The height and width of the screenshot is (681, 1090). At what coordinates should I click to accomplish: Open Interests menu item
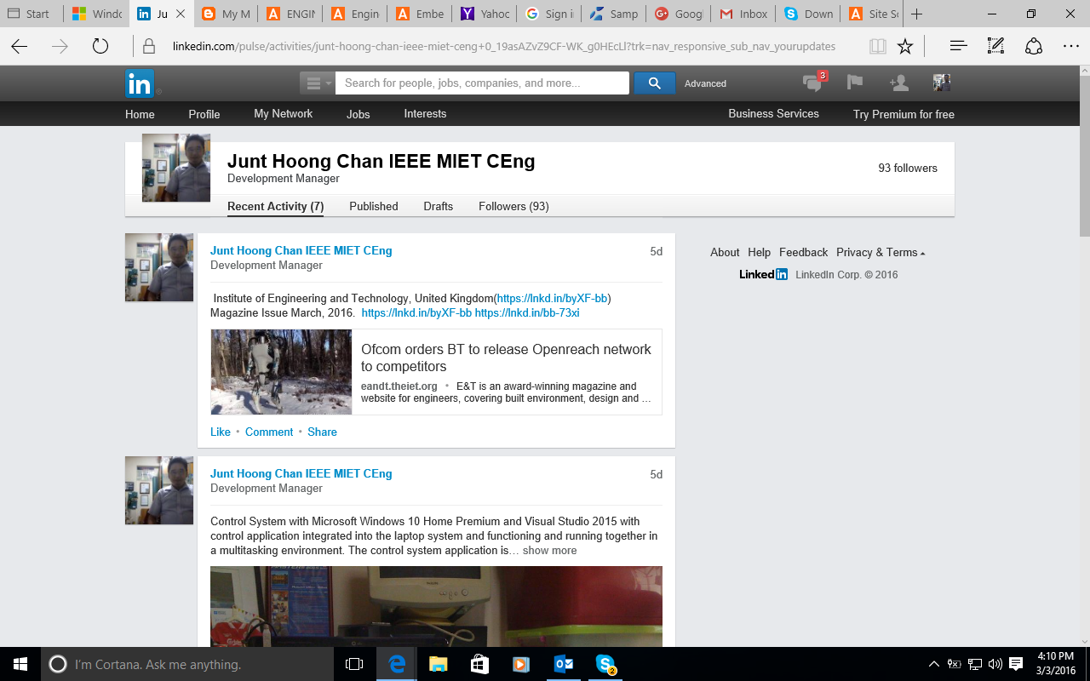[x=425, y=113]
